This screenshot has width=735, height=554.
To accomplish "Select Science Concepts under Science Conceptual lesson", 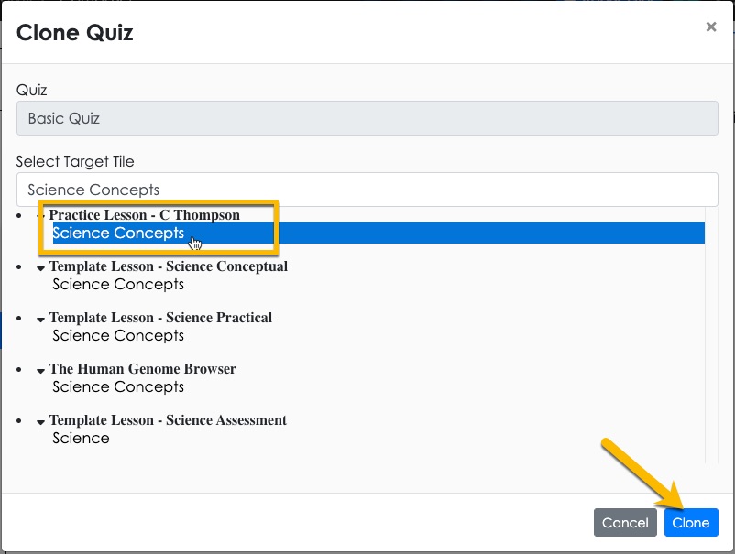I will (118, 284).
